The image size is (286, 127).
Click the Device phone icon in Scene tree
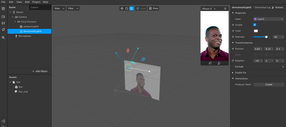[x=14, y=12]
